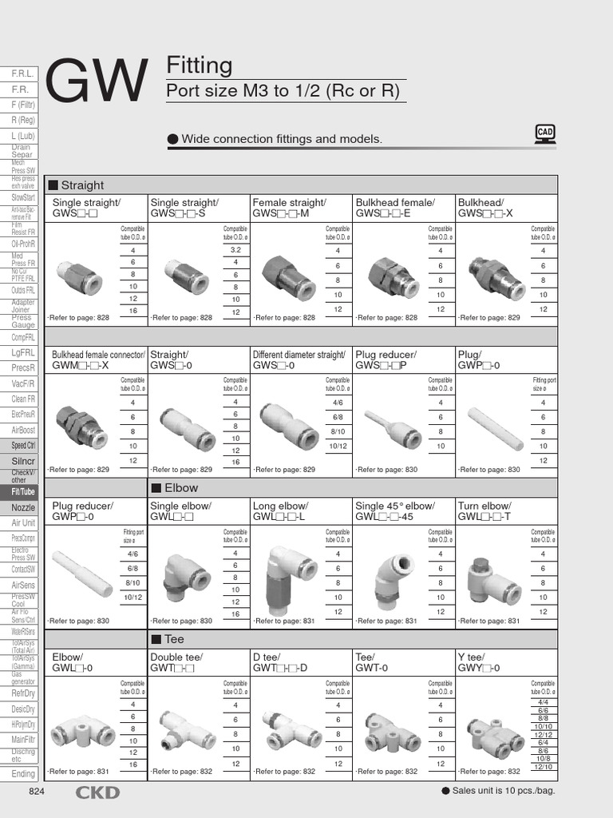Open page 828 reference under Single straight GWS
Image resolution: width=613 pixels, height=818 pixels.
tap(79, 317)
